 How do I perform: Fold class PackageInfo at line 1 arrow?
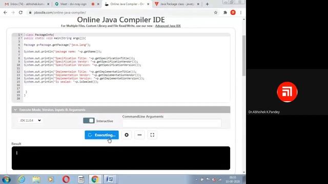click(x=22, y=35)
